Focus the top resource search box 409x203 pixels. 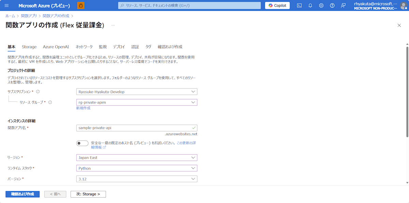click(190, 5)
